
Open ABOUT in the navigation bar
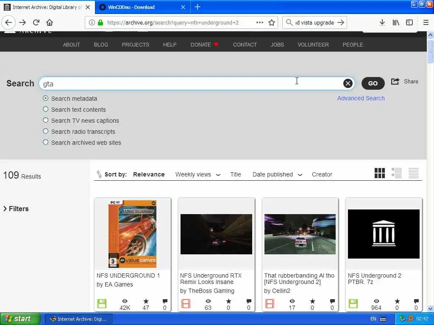(71, 44)
